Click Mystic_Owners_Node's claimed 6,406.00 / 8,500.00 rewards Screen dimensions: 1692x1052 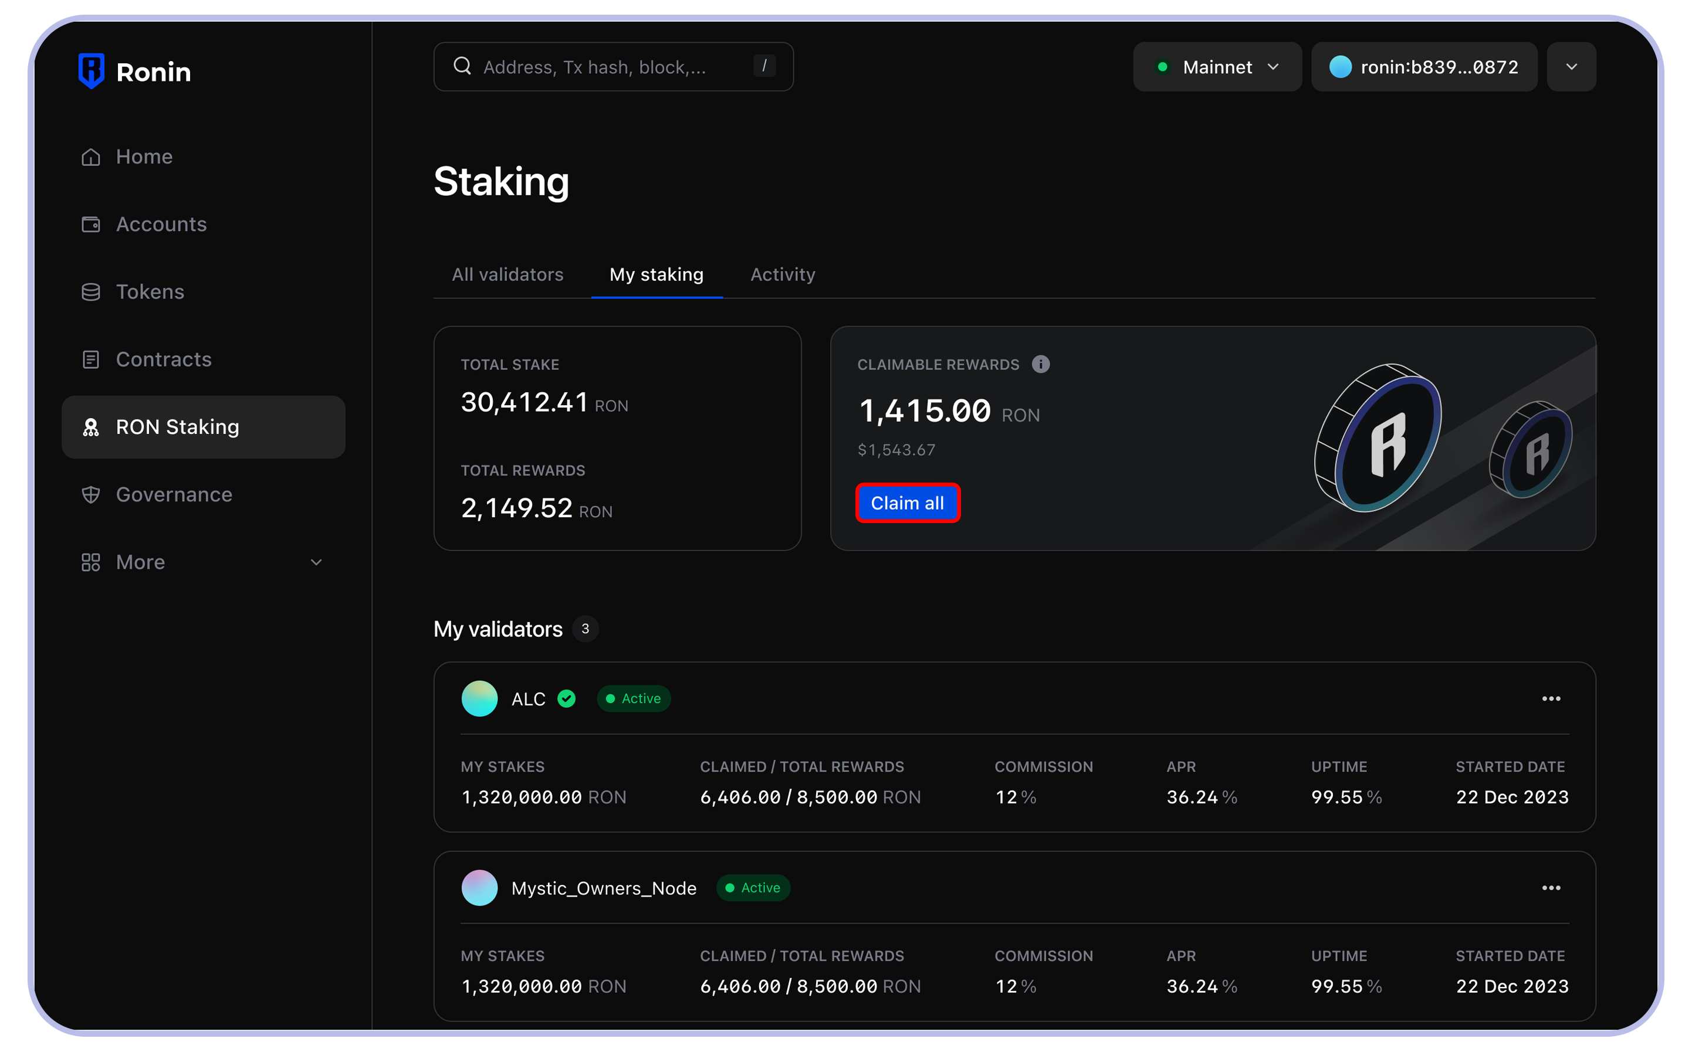point(810,986)
